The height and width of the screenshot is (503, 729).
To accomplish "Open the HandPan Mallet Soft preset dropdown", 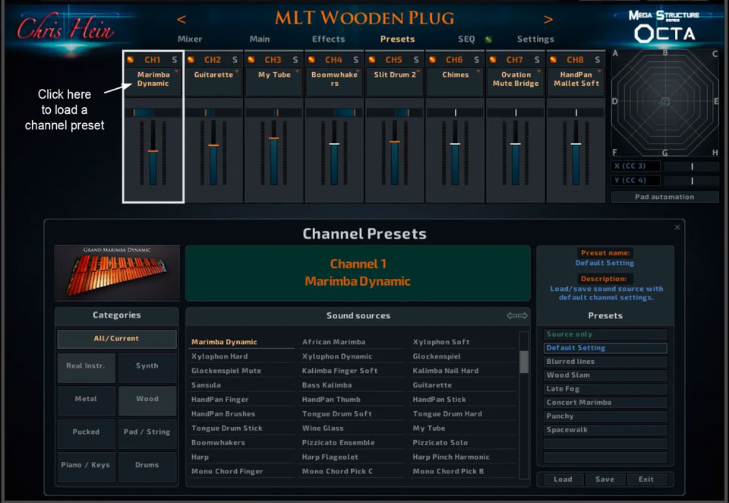I will tap(576, 81).
